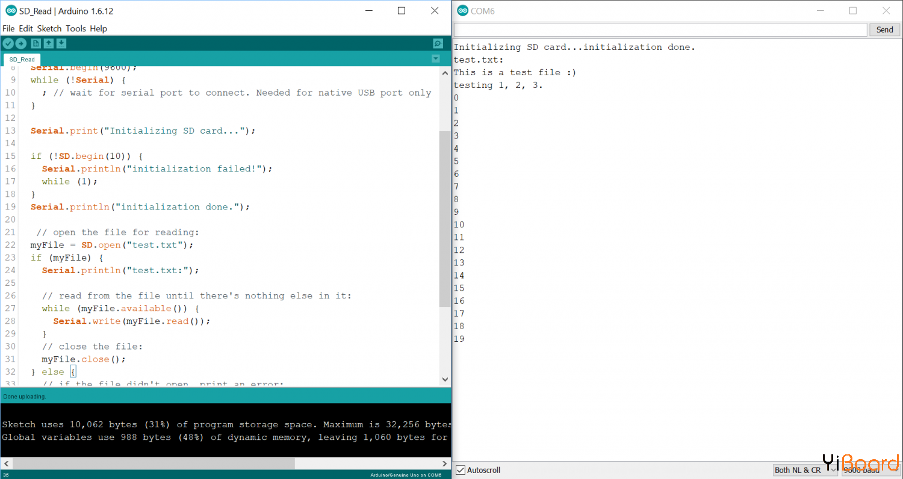Click the 'Initializing SD card...initialization done.' output line

click(574, 47)
